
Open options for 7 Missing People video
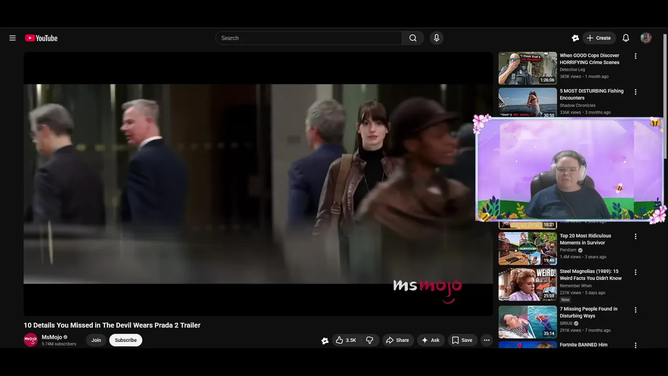(636, 310)
